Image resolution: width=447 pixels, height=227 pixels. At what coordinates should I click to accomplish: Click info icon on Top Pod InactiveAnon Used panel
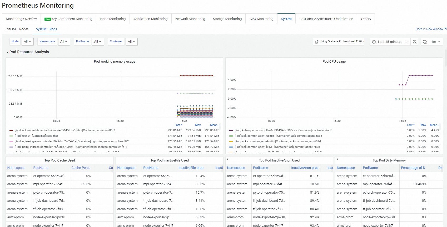point(227,159)
